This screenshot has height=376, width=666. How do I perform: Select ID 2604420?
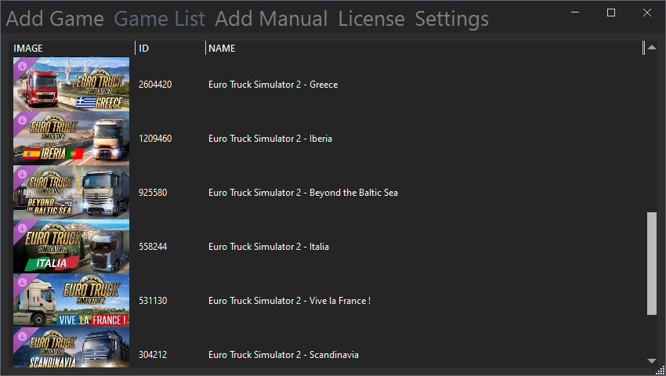pyautogui.click(x=155, y=85)
